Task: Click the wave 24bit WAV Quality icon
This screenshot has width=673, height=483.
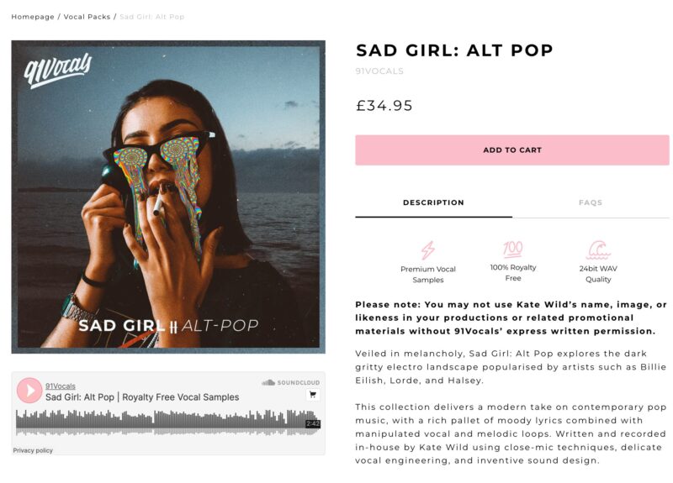Action: point(598,250)
